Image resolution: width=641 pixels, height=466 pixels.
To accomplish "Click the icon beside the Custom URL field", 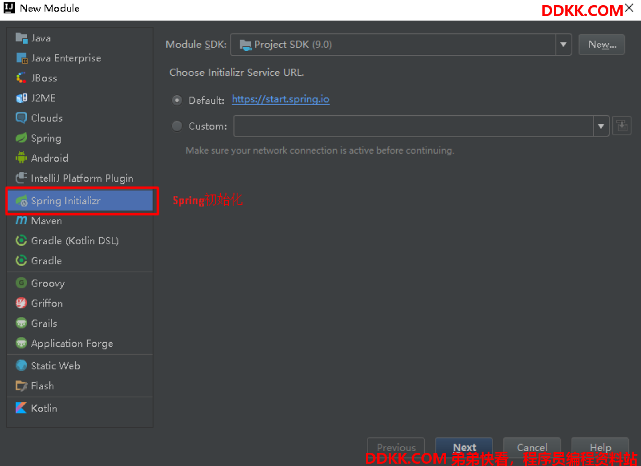I will tap(622, 126).
